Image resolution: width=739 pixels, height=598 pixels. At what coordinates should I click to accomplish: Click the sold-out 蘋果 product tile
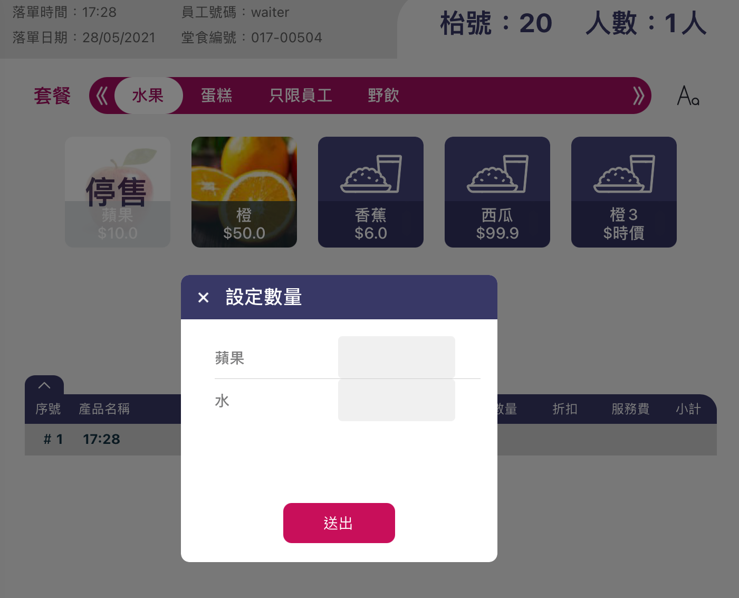point(118,192)
